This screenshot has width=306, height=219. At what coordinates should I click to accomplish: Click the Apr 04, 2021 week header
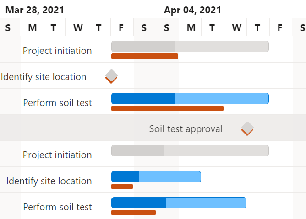(193, 10)
